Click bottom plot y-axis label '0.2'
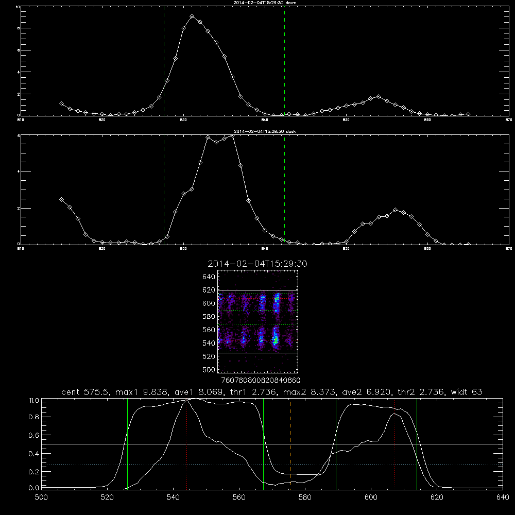This screenshot has height=515, width=515. (34, 472)
